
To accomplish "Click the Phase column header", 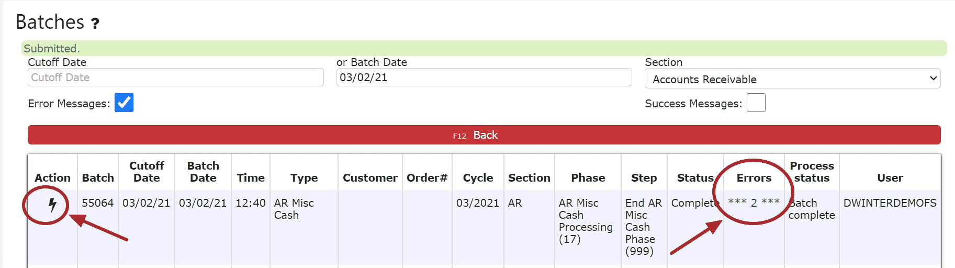I will click(588, 178).
